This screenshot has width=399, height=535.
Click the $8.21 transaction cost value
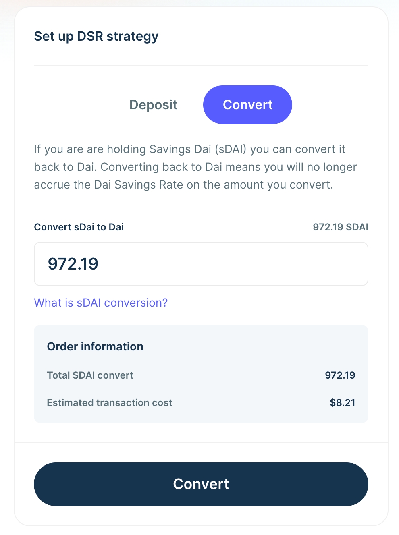pos(342,403)
